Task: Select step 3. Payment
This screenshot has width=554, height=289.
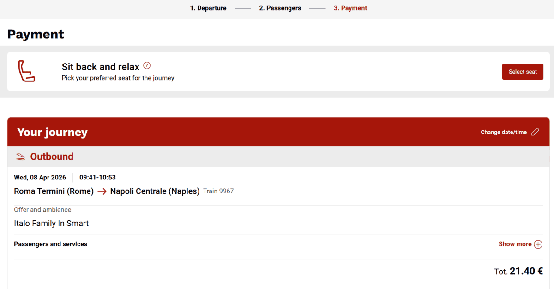Action: (350, 8)
